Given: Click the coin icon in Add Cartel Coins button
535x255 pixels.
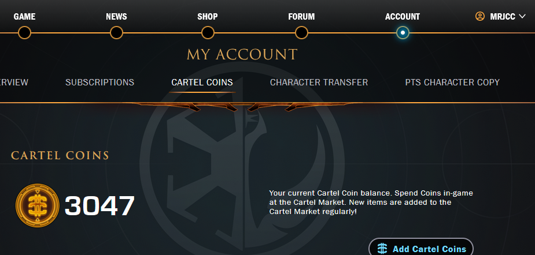Looking at the screenshot, I should [x=382, y=249].
